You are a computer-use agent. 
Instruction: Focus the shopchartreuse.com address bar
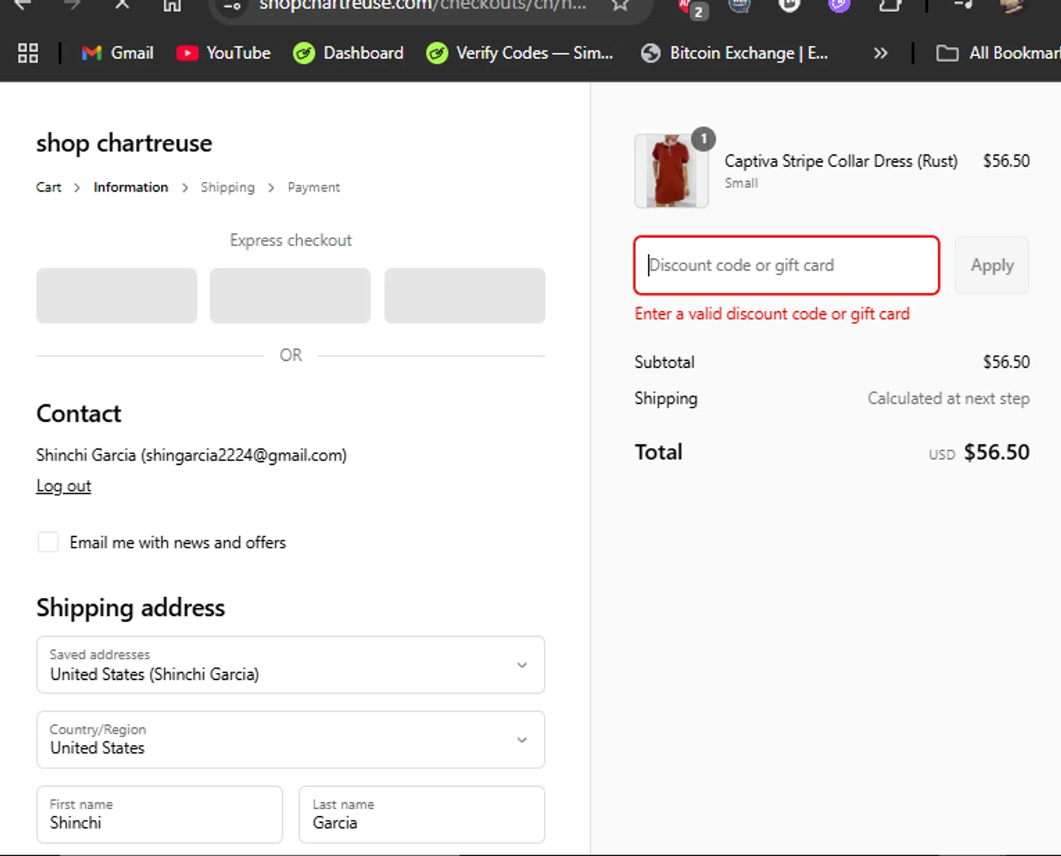[422, 6]
